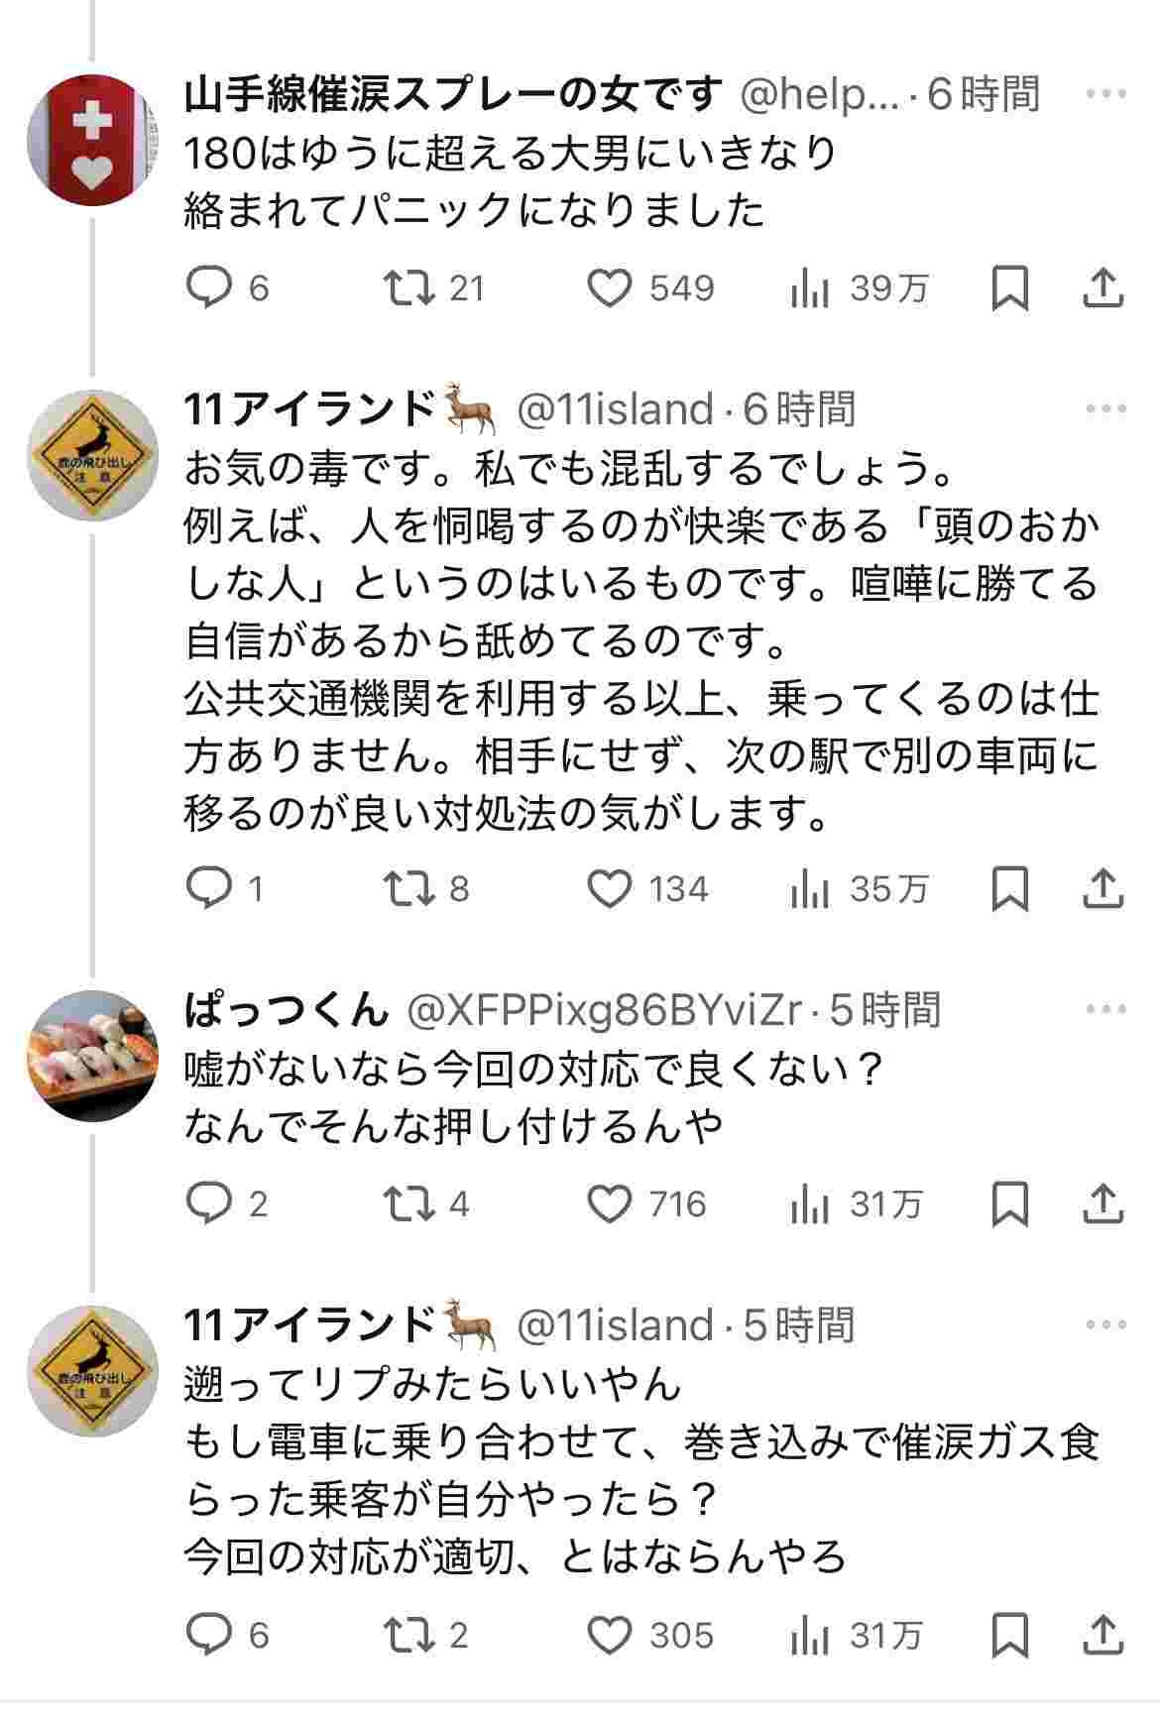Reply to the first tweet about 180cm man
Image resolution: width=1160 pixels, height=1720 pixels.
209,288
